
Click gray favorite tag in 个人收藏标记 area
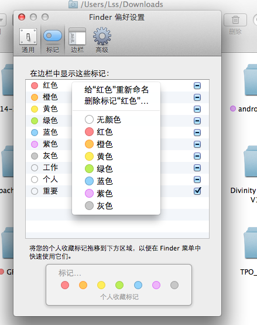tap(174, 285)
